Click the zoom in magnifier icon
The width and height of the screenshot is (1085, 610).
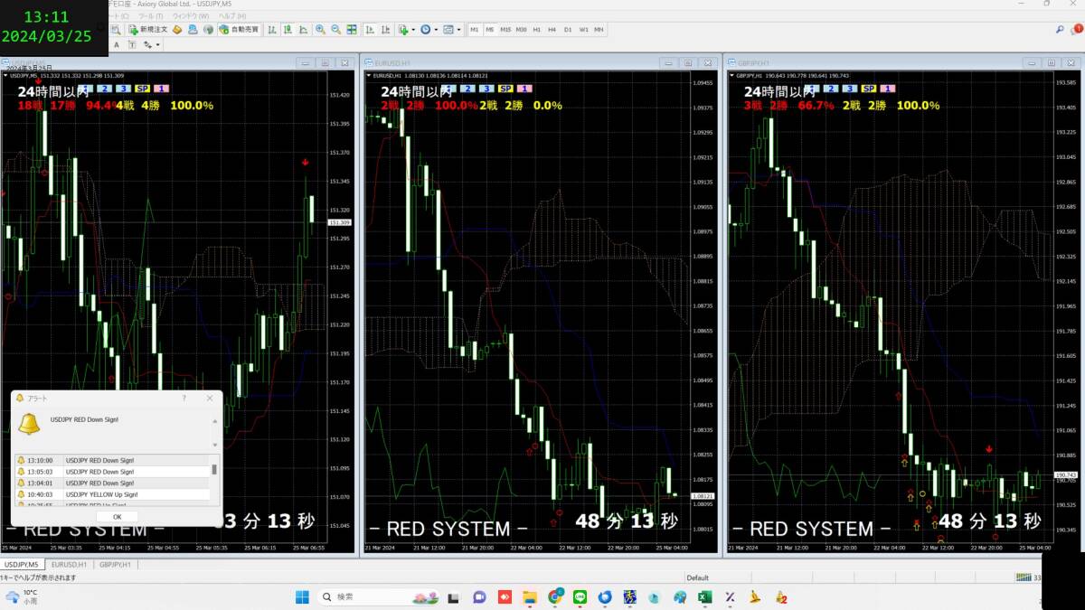coord(320,30)
